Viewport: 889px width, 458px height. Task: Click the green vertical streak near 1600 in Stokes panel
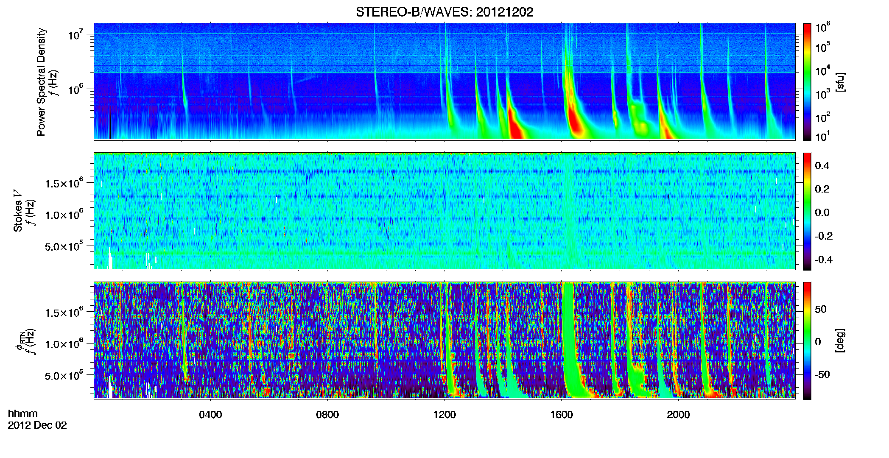point(568,211)
